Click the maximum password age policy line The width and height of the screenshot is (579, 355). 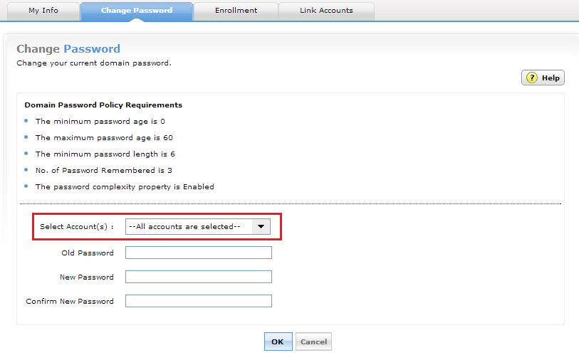(x=104, y=138)
